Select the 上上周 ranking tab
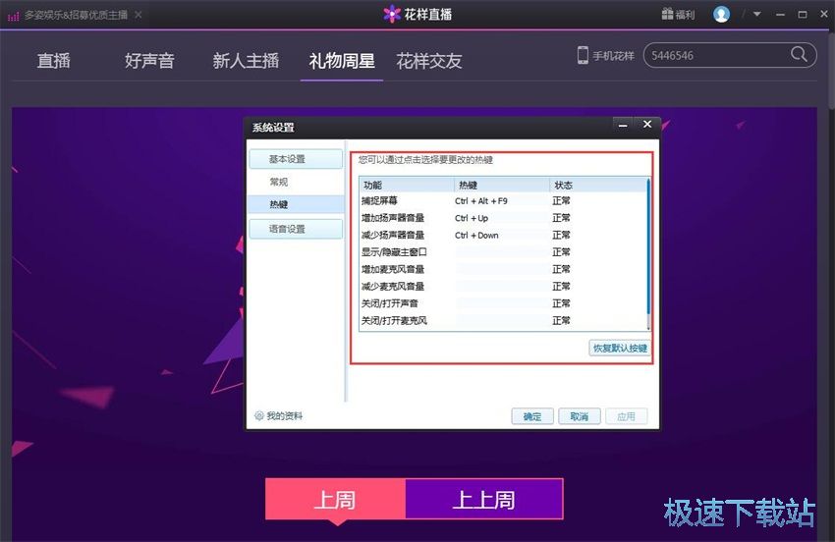The image size is (835, 542). pyautogui.click(x=484, y=499)
